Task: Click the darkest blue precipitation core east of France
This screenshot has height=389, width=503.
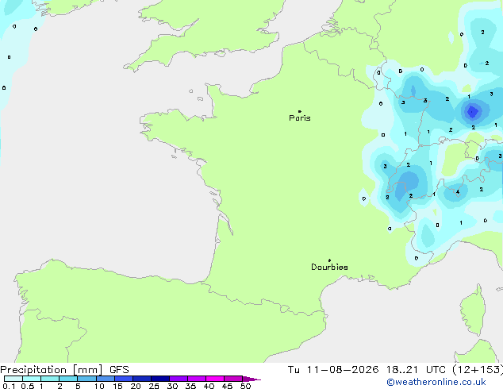Action: 472,112
